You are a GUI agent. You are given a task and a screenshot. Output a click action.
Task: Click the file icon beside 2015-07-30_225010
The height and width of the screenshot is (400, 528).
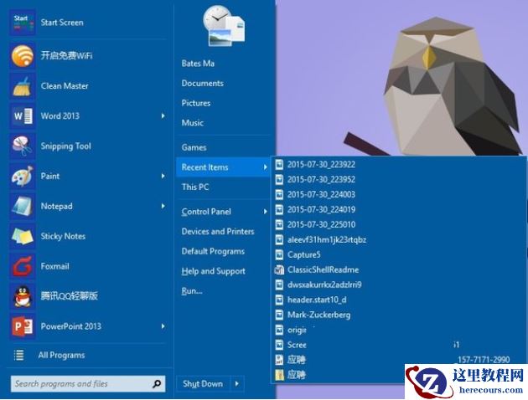(279, 224)
